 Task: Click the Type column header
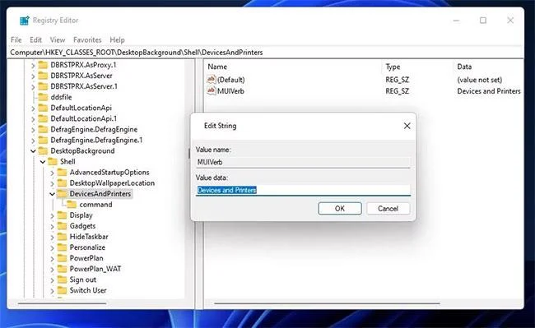pos(393,67)
